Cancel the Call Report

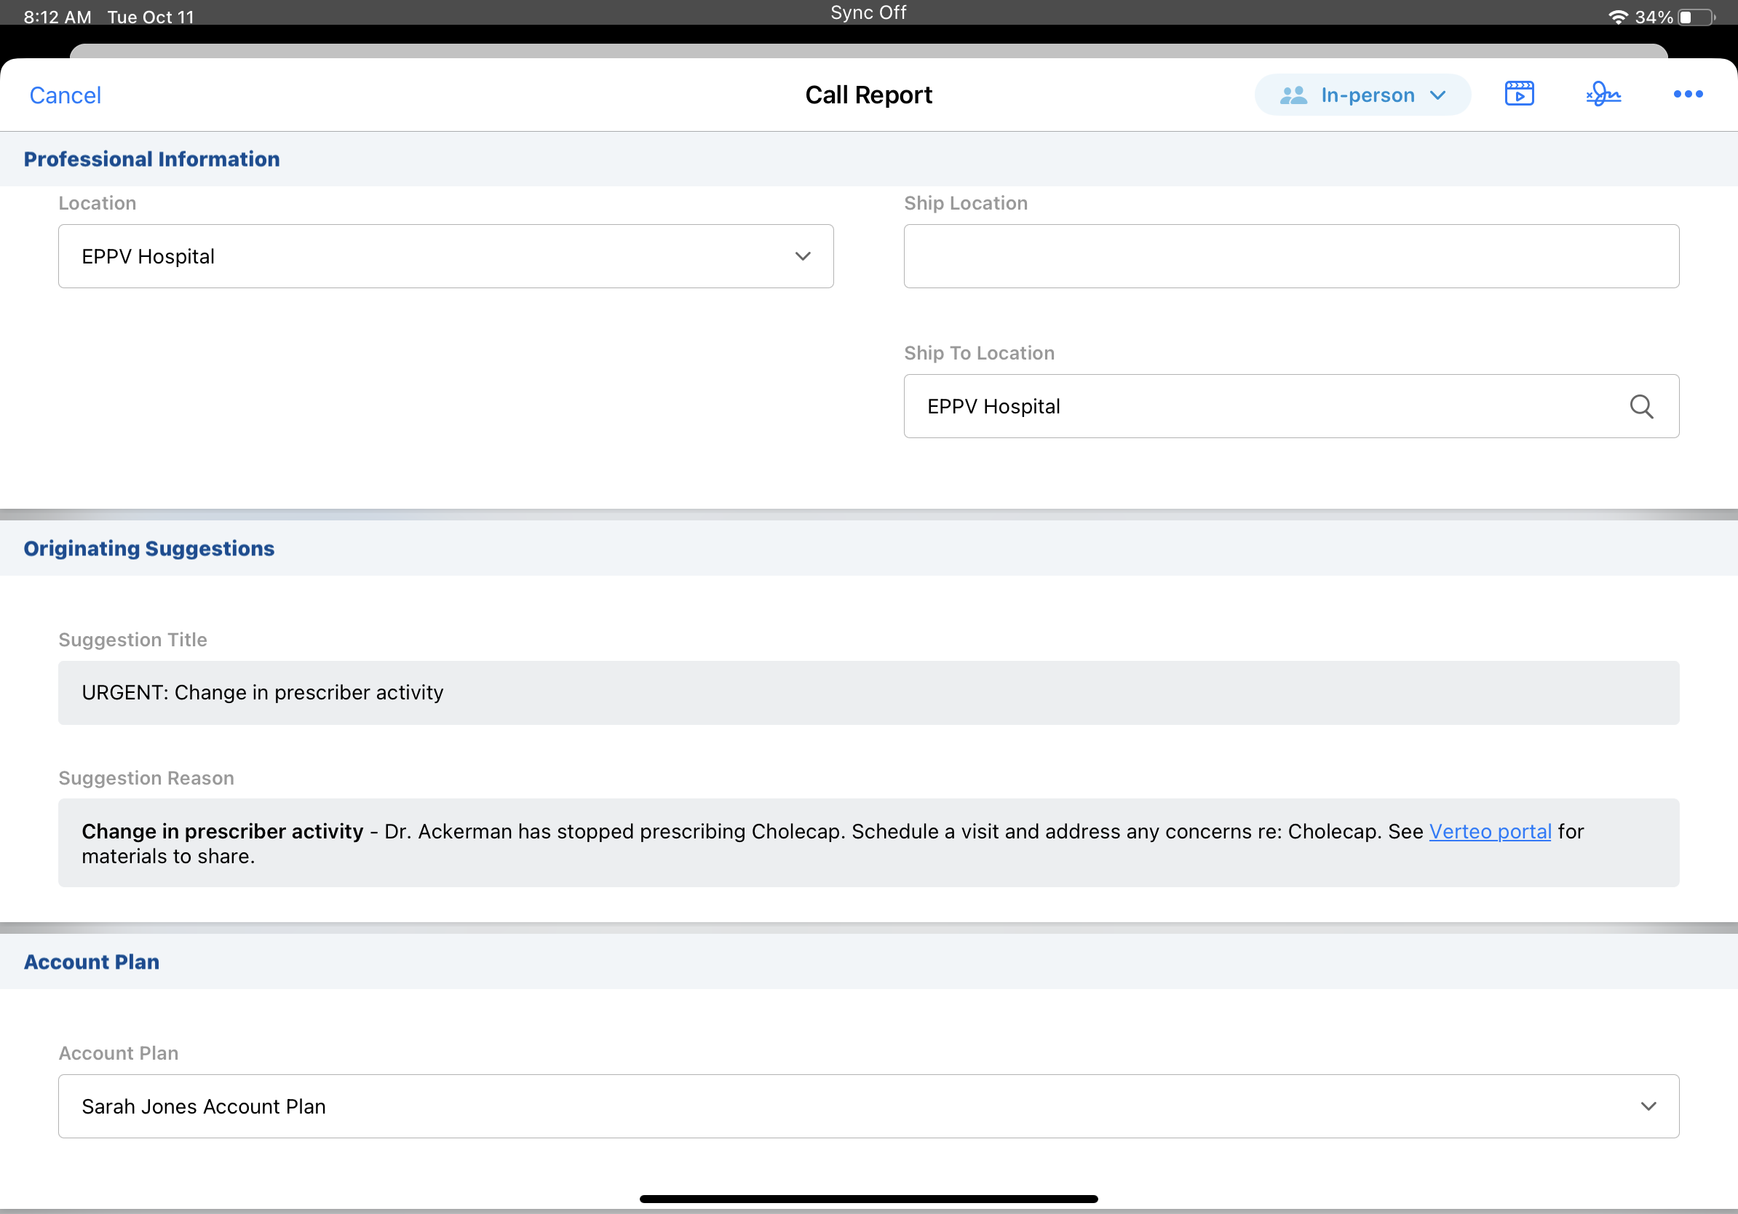pyautogui.click(x=65, y=95)
